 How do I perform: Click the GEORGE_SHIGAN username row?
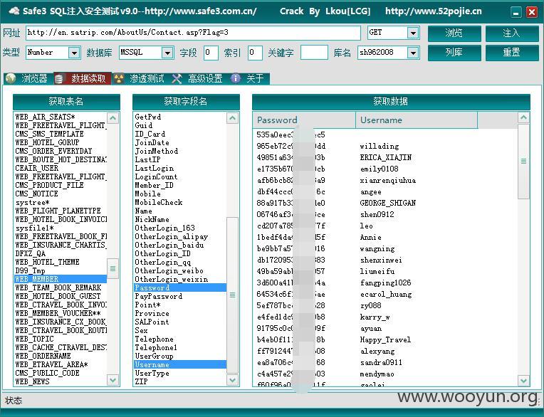coord(387,203)
